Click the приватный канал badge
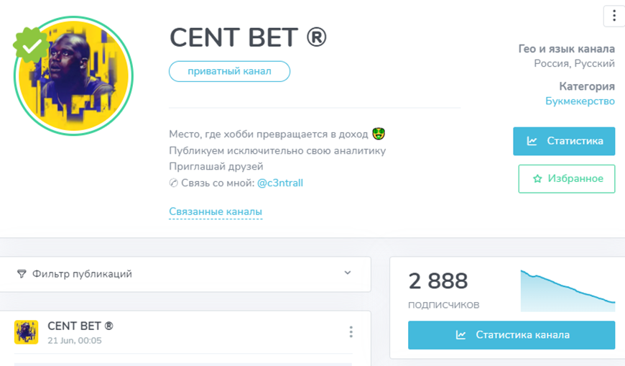The image size is (625, 366). [x=230, y=71]
